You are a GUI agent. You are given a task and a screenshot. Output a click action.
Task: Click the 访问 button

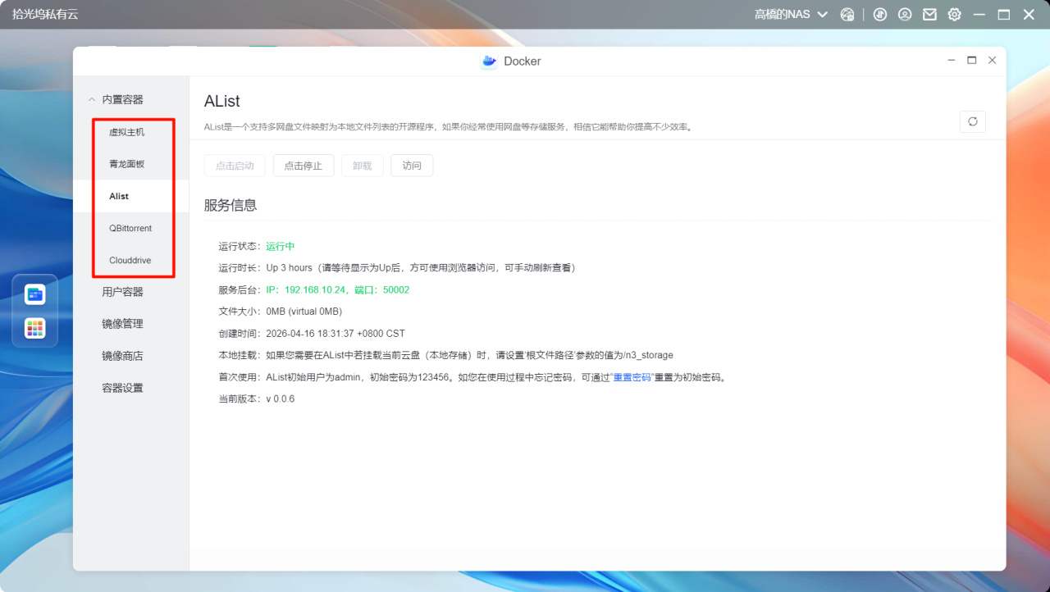pos(412,166)
